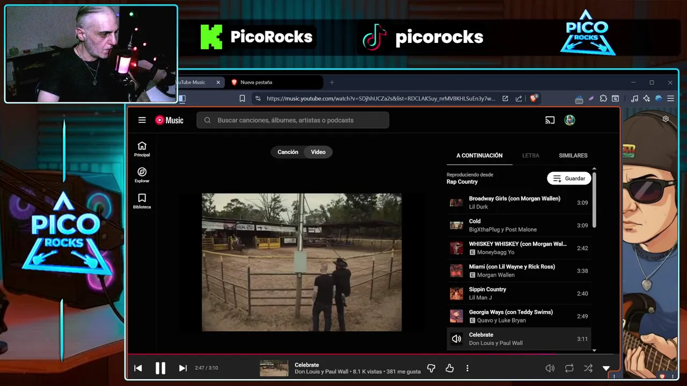Open the Brave Shields icon

[x=533, y=99]
